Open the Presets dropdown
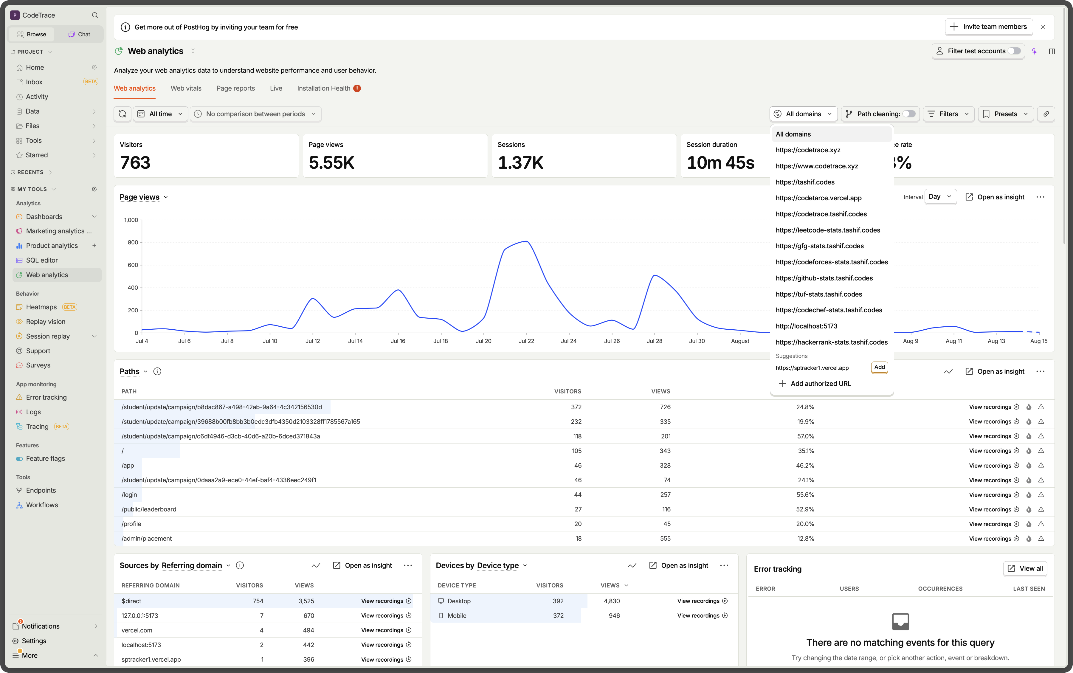The image size is (1073, 673). pyautogui.click(x=1005, y=114)
